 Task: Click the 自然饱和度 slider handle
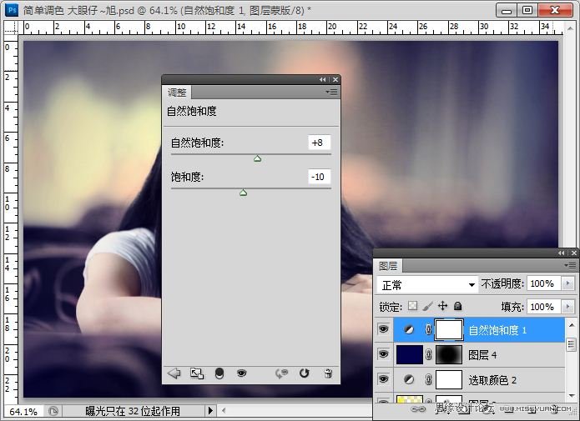click(x=257, y=158)
